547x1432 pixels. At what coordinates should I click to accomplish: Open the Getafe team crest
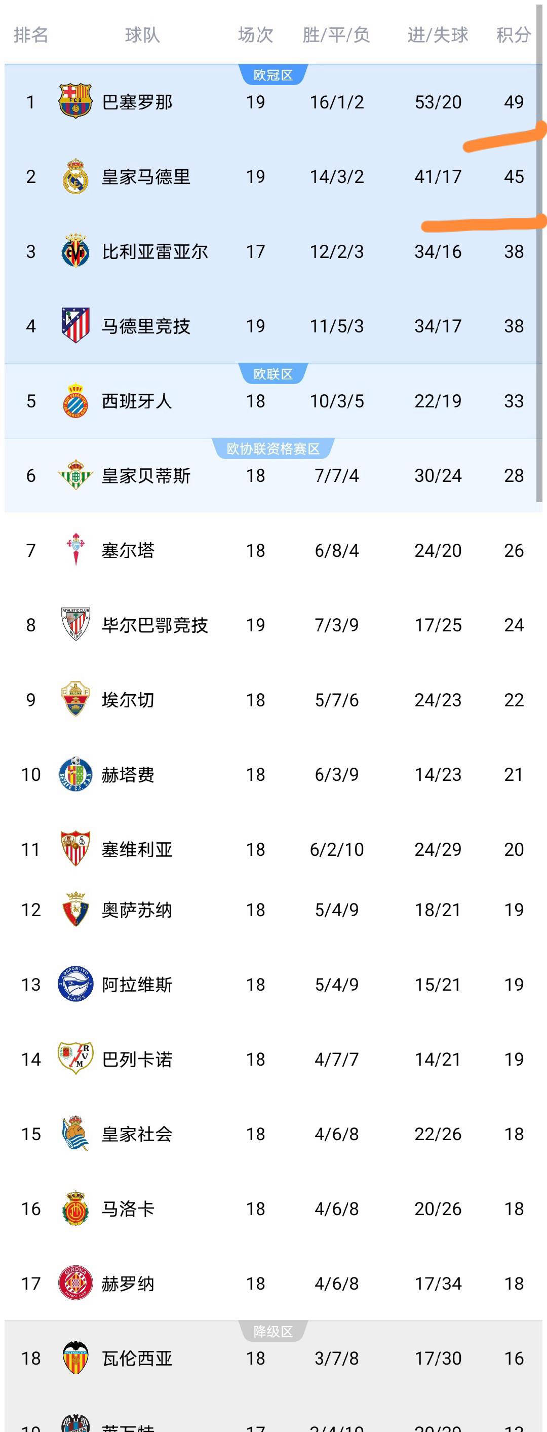pyautogui.click(x=75, y=774)
